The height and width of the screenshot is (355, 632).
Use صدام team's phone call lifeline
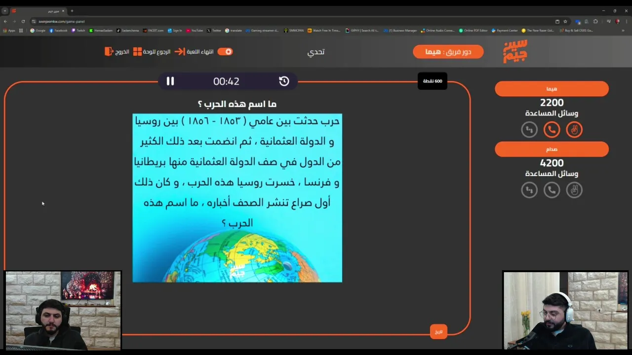(x=552, y=190)
